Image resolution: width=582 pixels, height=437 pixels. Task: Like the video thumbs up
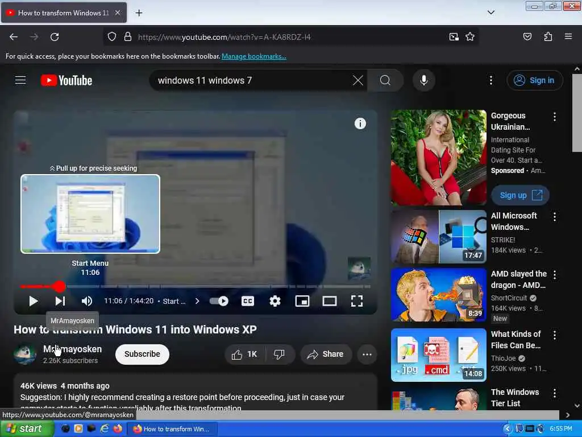click(x=244, y=354)
